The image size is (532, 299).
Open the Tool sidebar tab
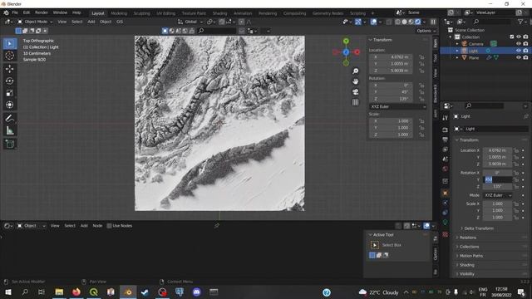point(436,57)
